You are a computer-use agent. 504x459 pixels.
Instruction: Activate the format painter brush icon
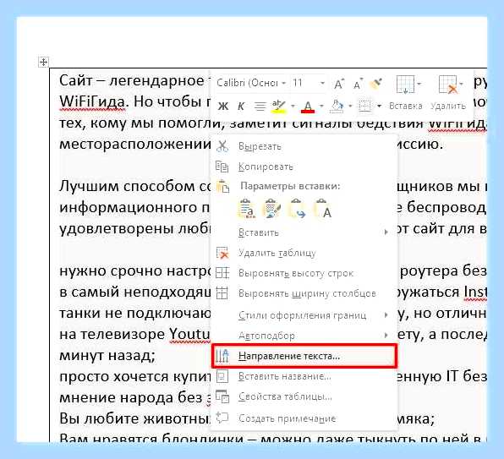[376, 84]
